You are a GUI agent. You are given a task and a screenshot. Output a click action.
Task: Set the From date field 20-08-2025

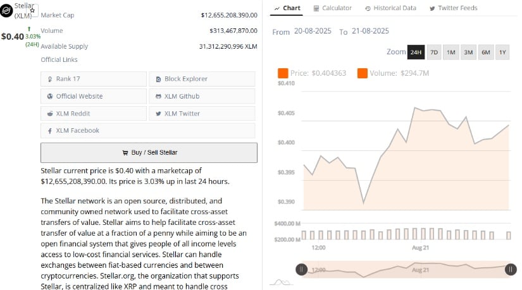[313, 31]
